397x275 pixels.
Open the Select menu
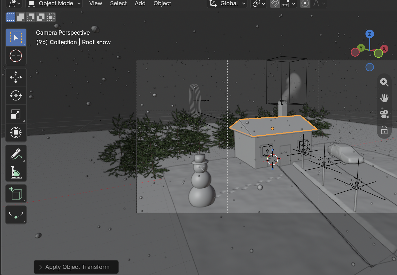118,3
